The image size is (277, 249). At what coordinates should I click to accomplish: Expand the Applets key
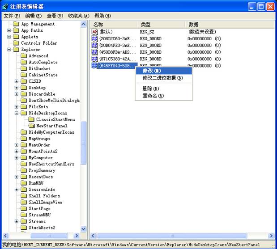click(9, 37)
